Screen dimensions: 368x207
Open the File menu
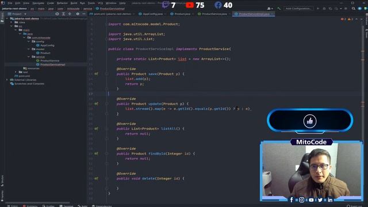coord(10,3)
